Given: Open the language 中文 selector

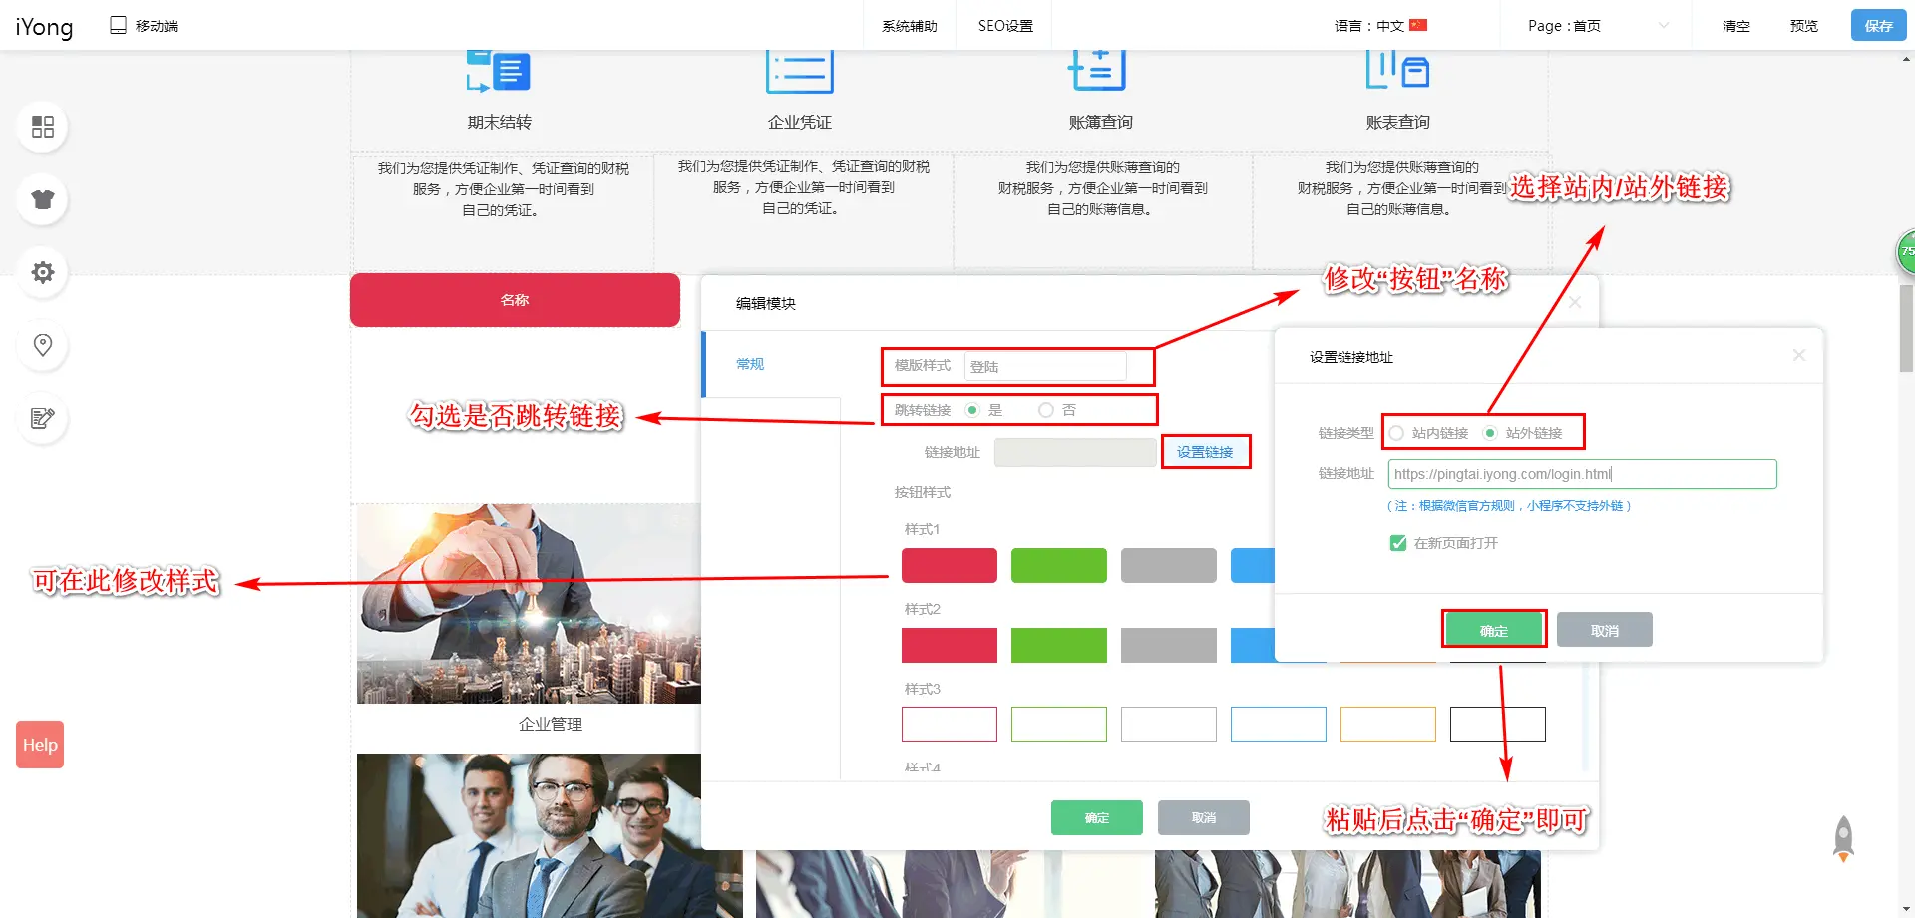Looking at the screenshot, I should (1380, 26).
